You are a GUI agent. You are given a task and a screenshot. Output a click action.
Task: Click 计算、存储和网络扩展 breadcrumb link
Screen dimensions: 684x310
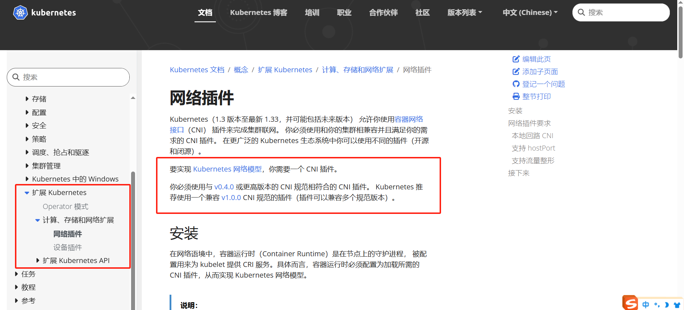tap(358, 70)
